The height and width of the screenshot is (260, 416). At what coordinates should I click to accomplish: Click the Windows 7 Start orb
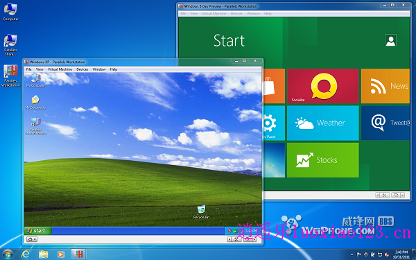[x=8, y=254]
